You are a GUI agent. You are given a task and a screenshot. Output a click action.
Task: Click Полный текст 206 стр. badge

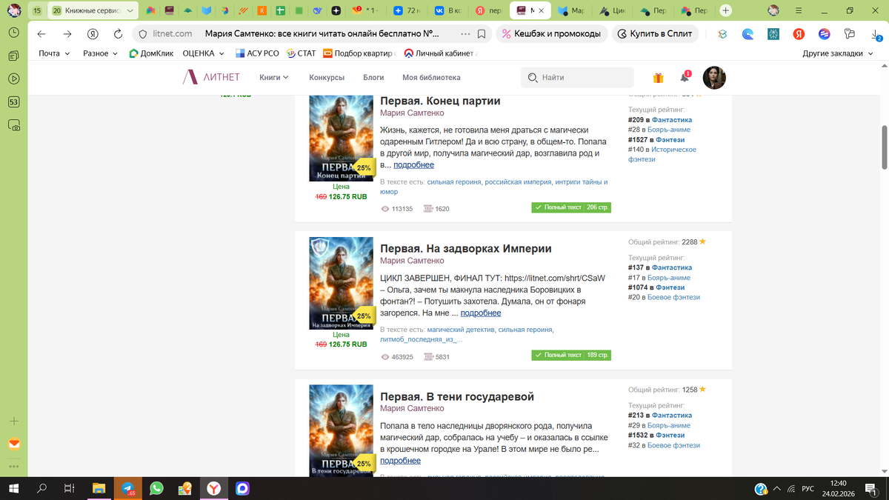[x=571, y=208]
